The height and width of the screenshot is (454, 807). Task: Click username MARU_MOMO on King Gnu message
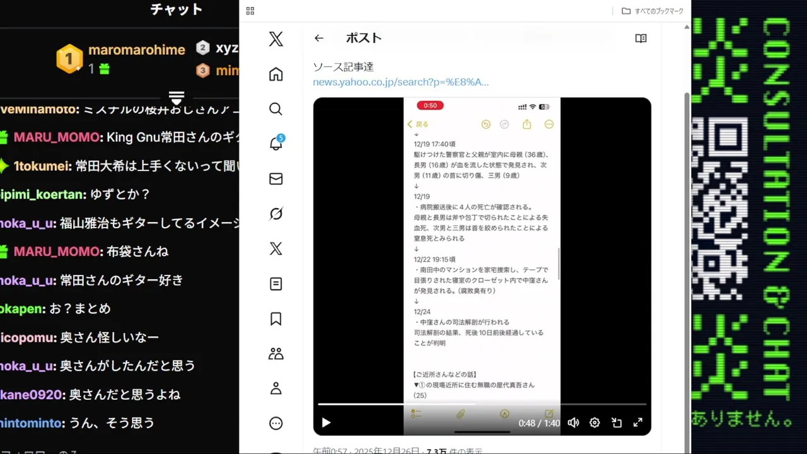[x=57, y=137]
